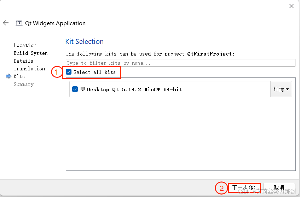Click the 取消 cancel button
Image resolution: width=300 pixels, height=197 pixels.
279,188
